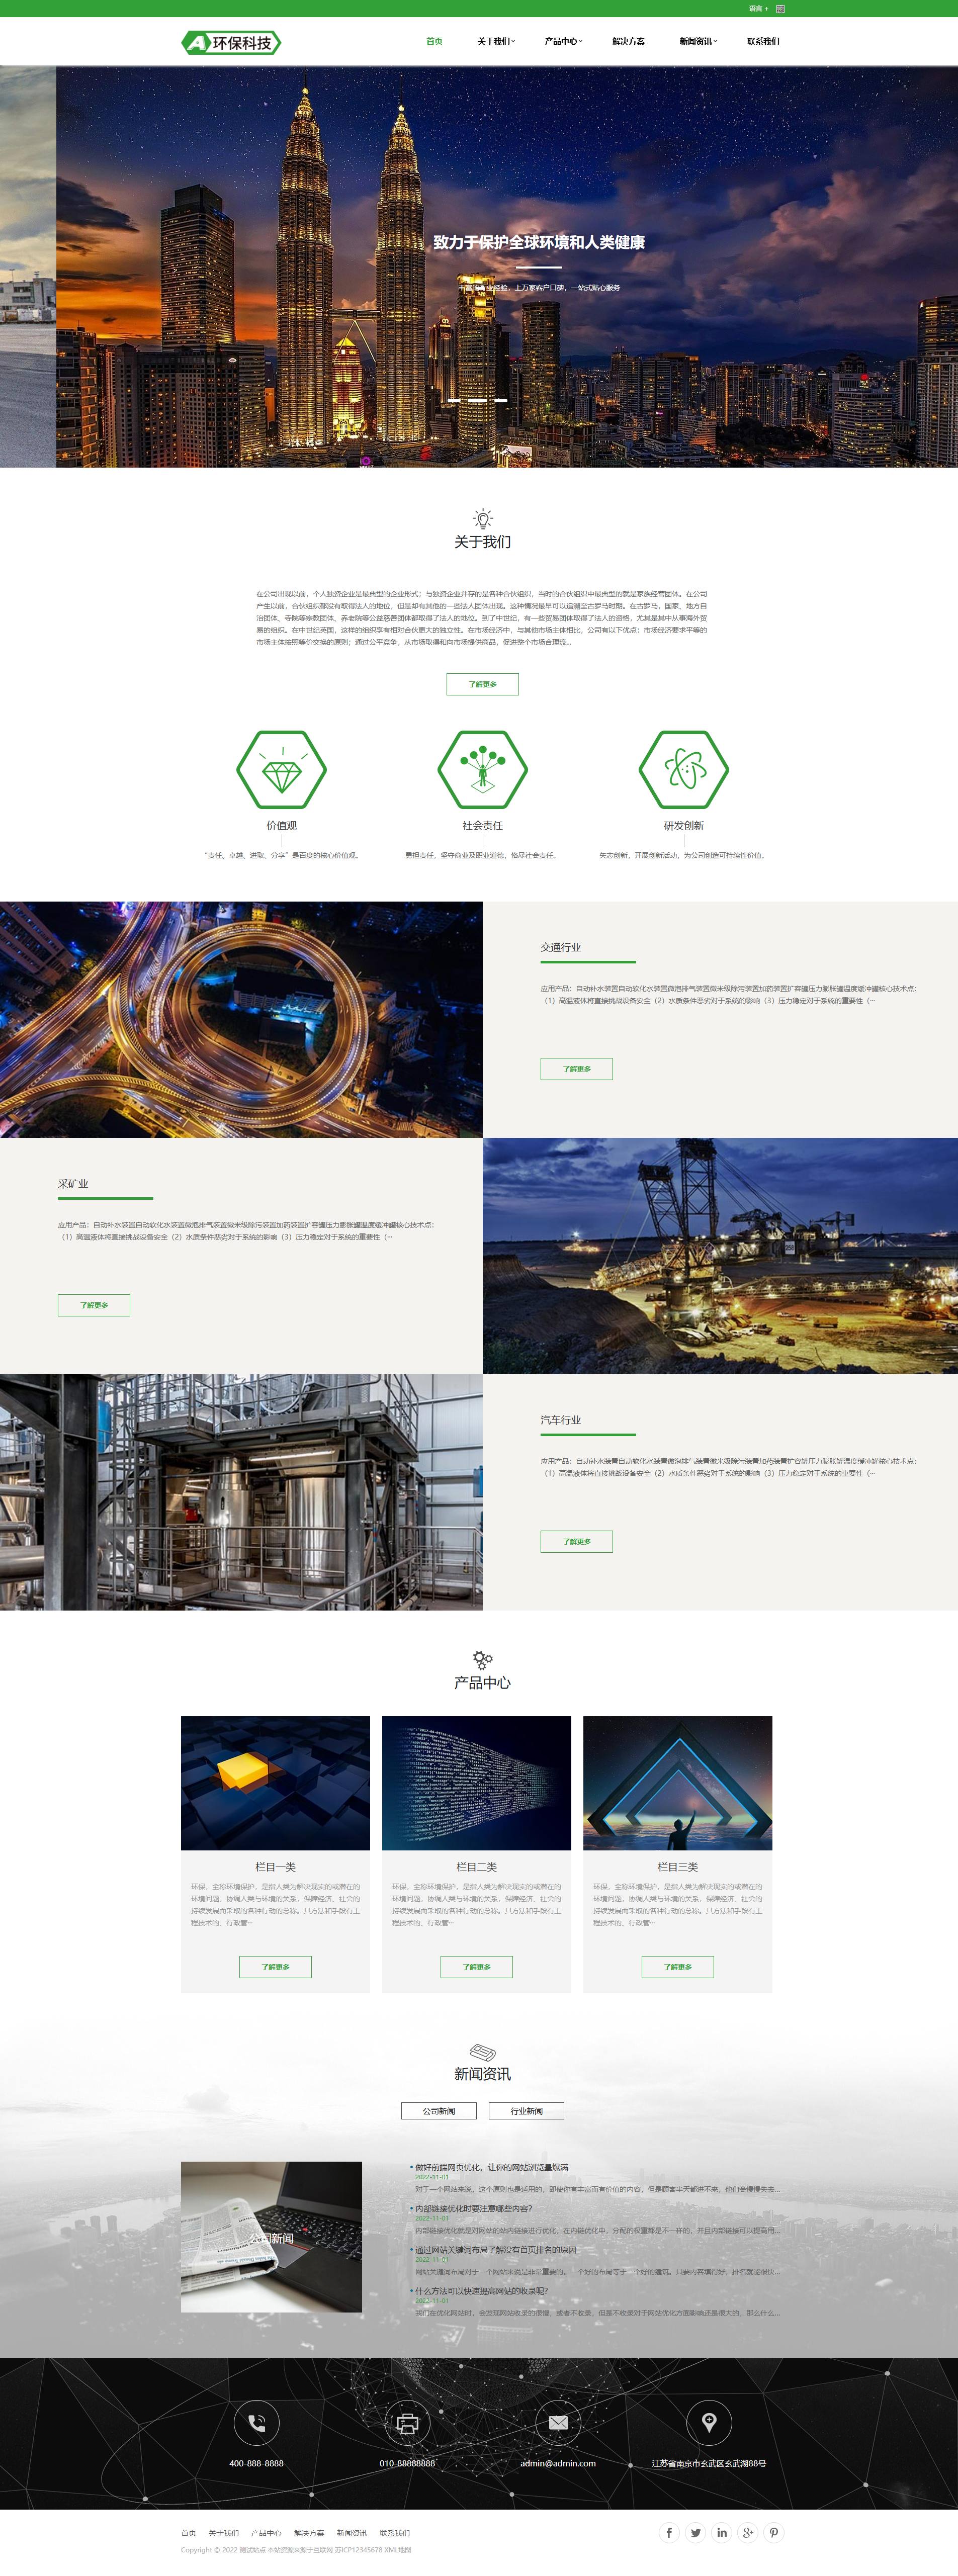Click footer link 产品中心
The height and width of the screenshot is (2576, 958).
coord(266,2533)
